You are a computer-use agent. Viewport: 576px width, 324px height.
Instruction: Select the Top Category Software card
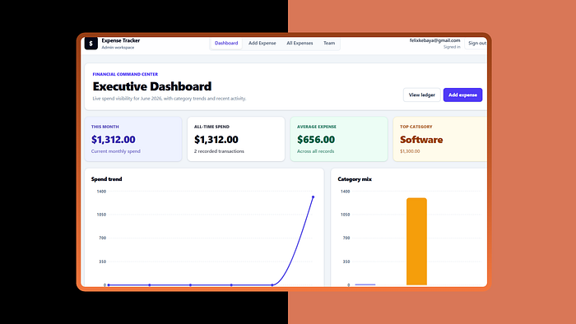pyautogui.click(x=440, y=139)
